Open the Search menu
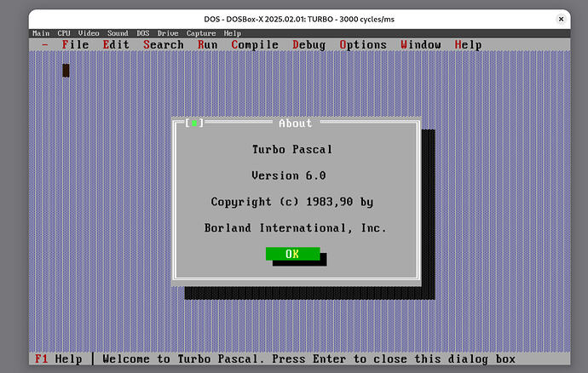 [164, 44]
